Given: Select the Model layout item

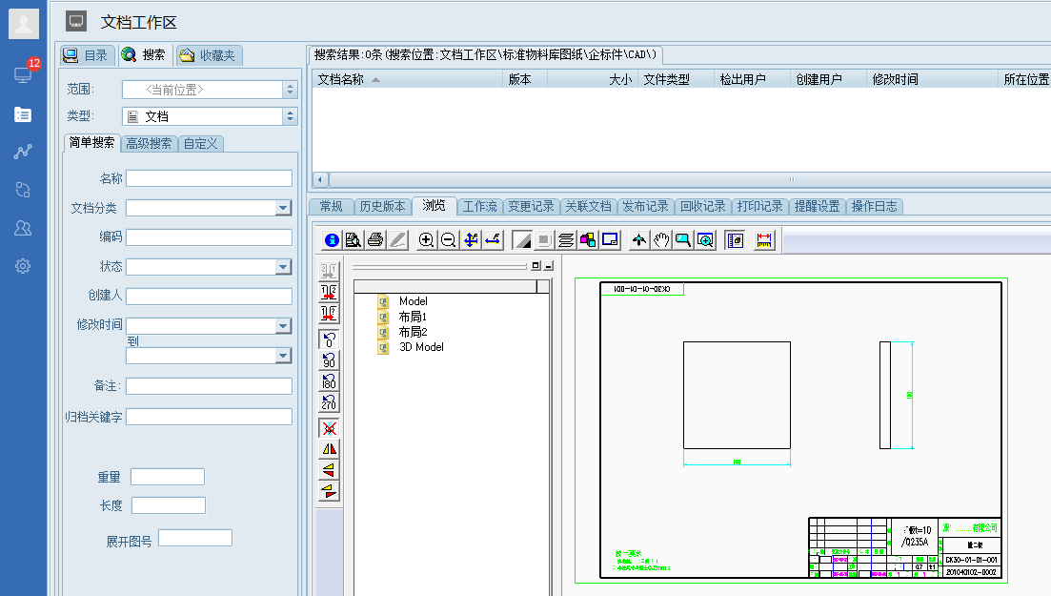Looking at the screenshot, I should [413, 301].
